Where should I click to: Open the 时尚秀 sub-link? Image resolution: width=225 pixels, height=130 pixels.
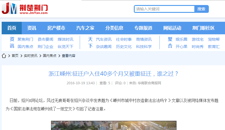[198, 47]
